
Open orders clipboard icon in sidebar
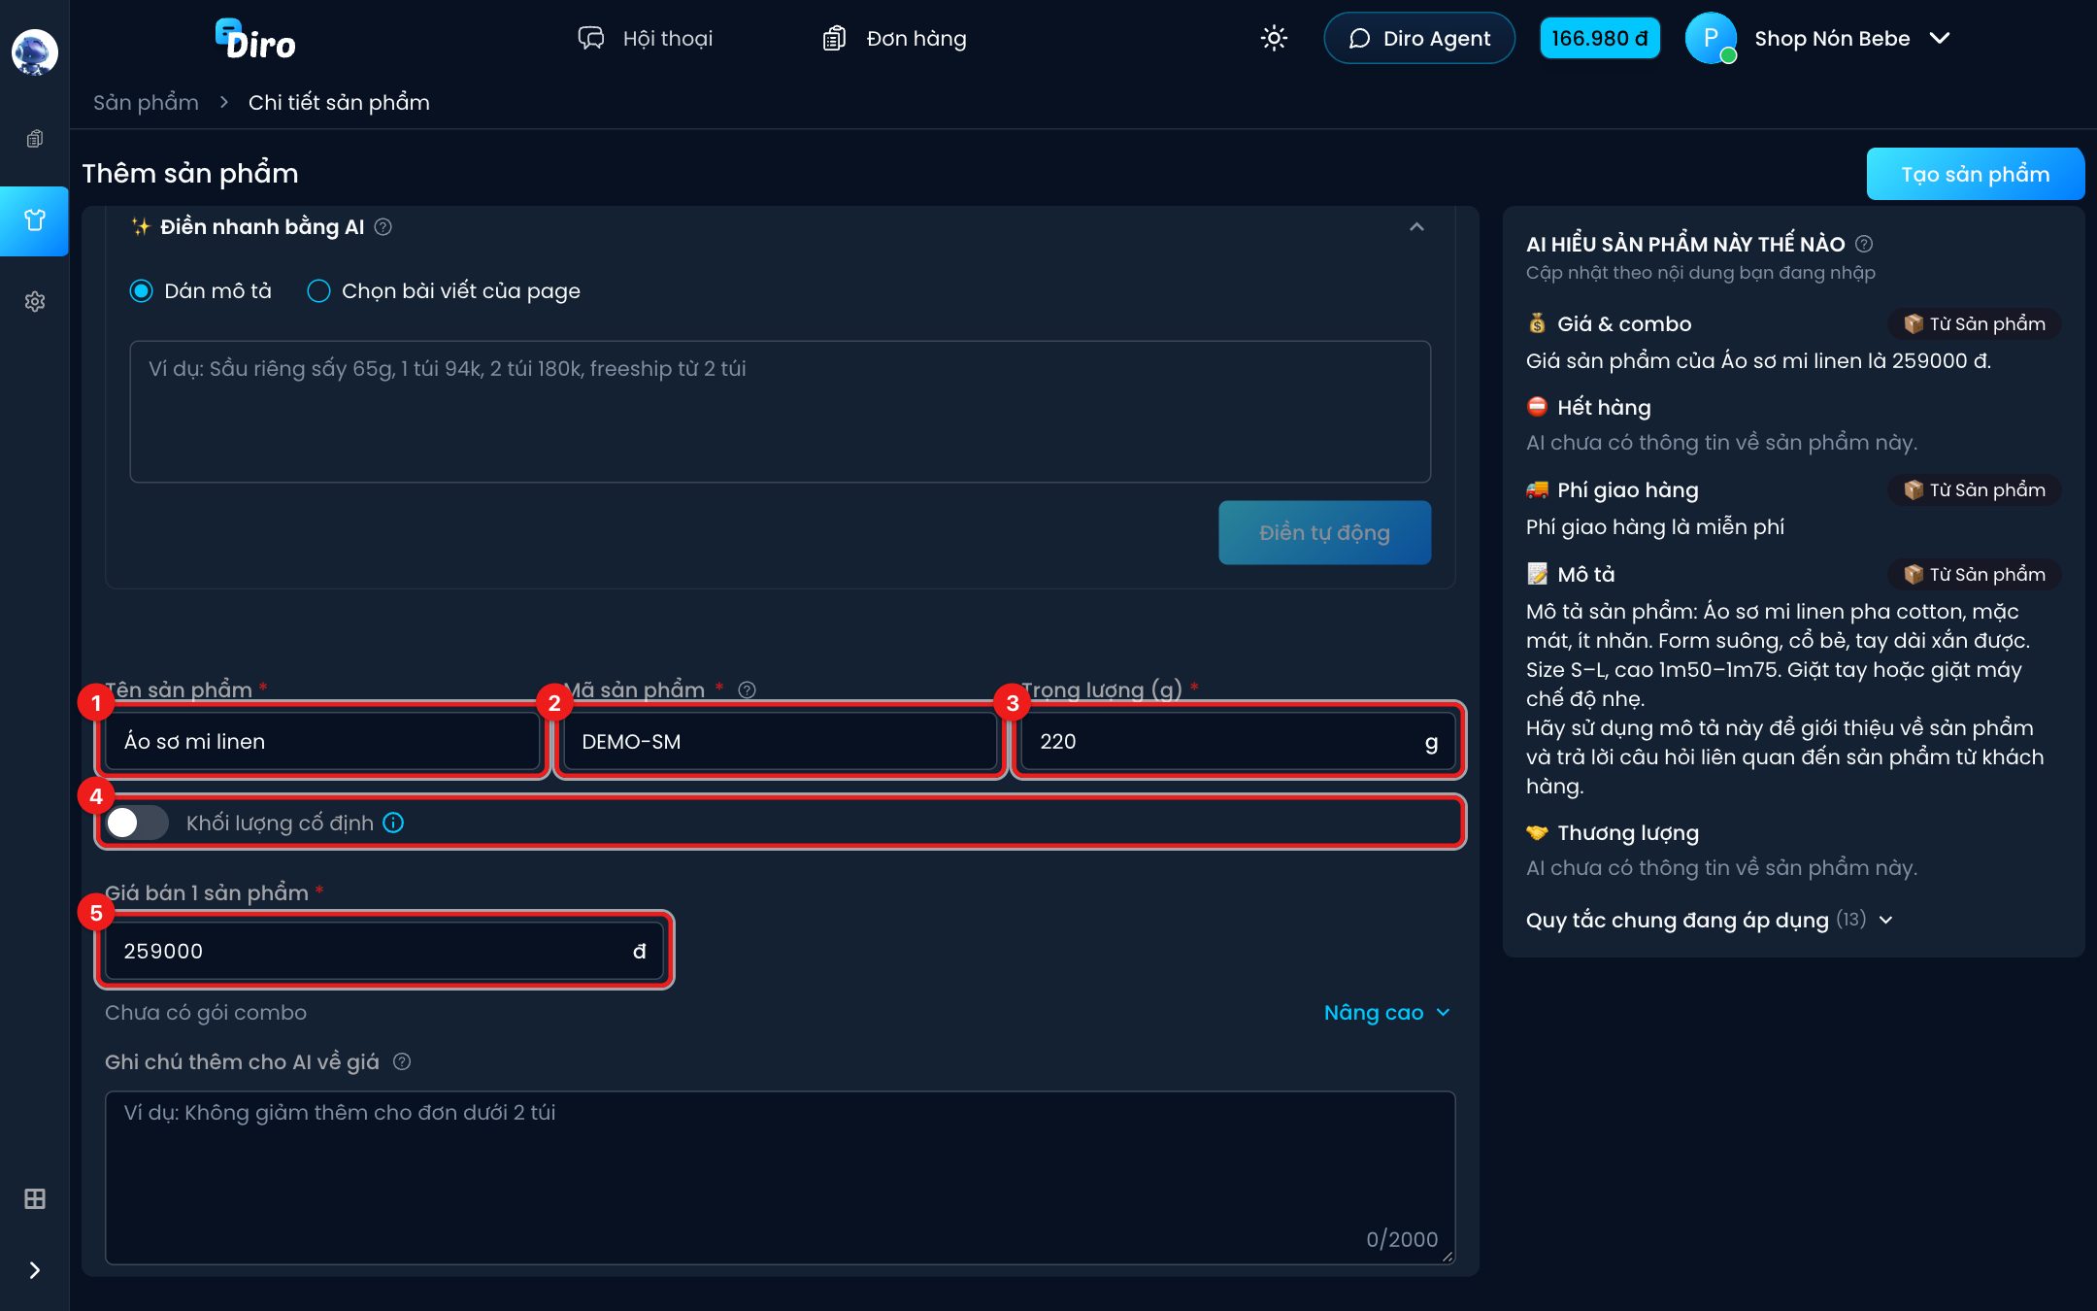pyautogui.click(x=35, y=139)
